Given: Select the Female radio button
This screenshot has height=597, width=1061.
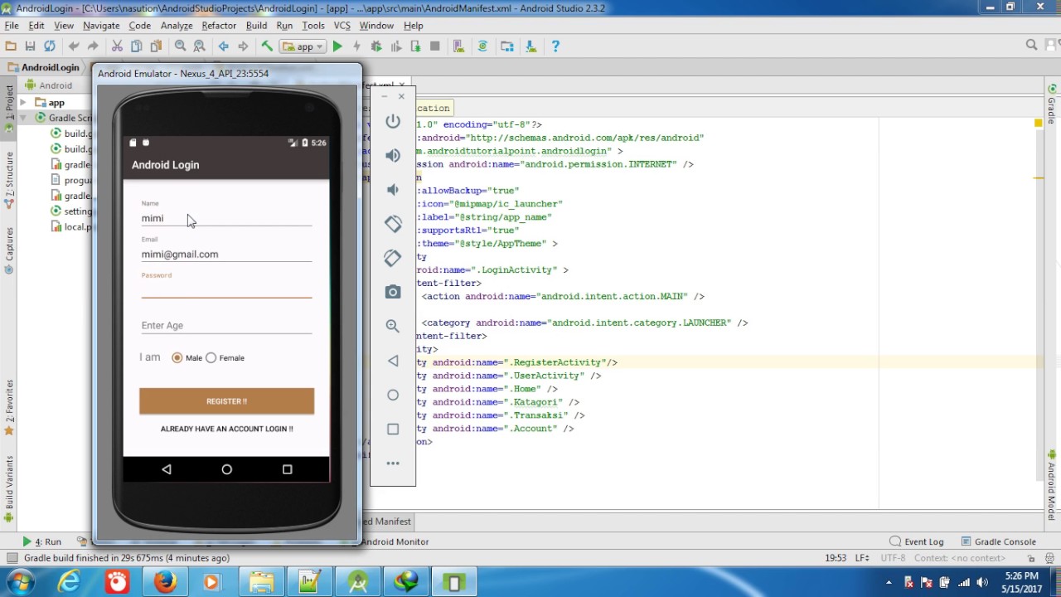Looking at the screenshot, I should tap(211, 358).
